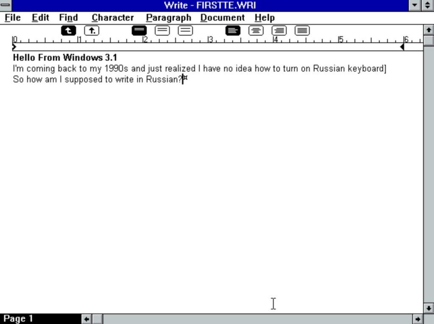Viewport: 434px width, 324px height.
Task: Open the File menu
Action: point(12,18)
